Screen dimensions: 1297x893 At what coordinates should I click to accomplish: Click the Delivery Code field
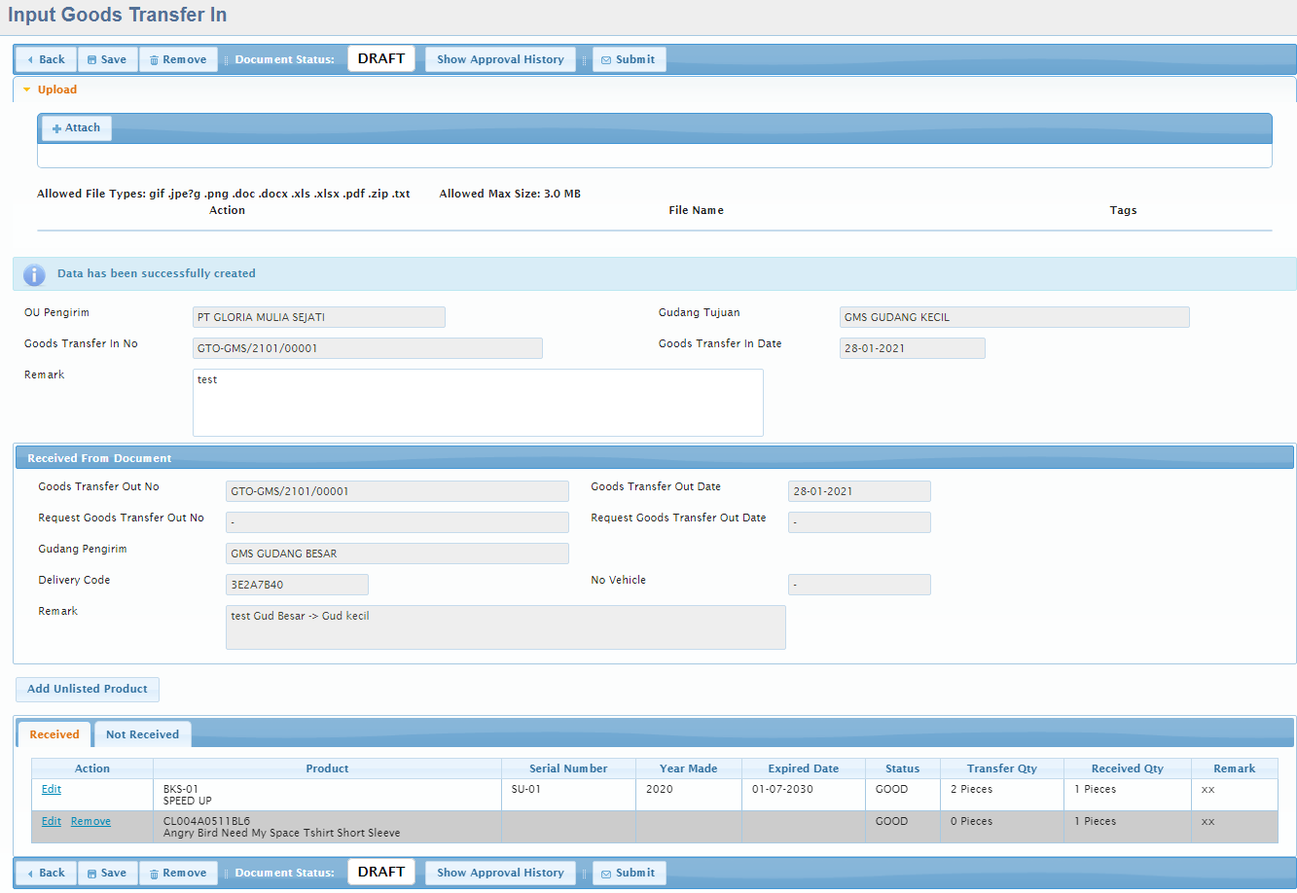coord(297,585)
